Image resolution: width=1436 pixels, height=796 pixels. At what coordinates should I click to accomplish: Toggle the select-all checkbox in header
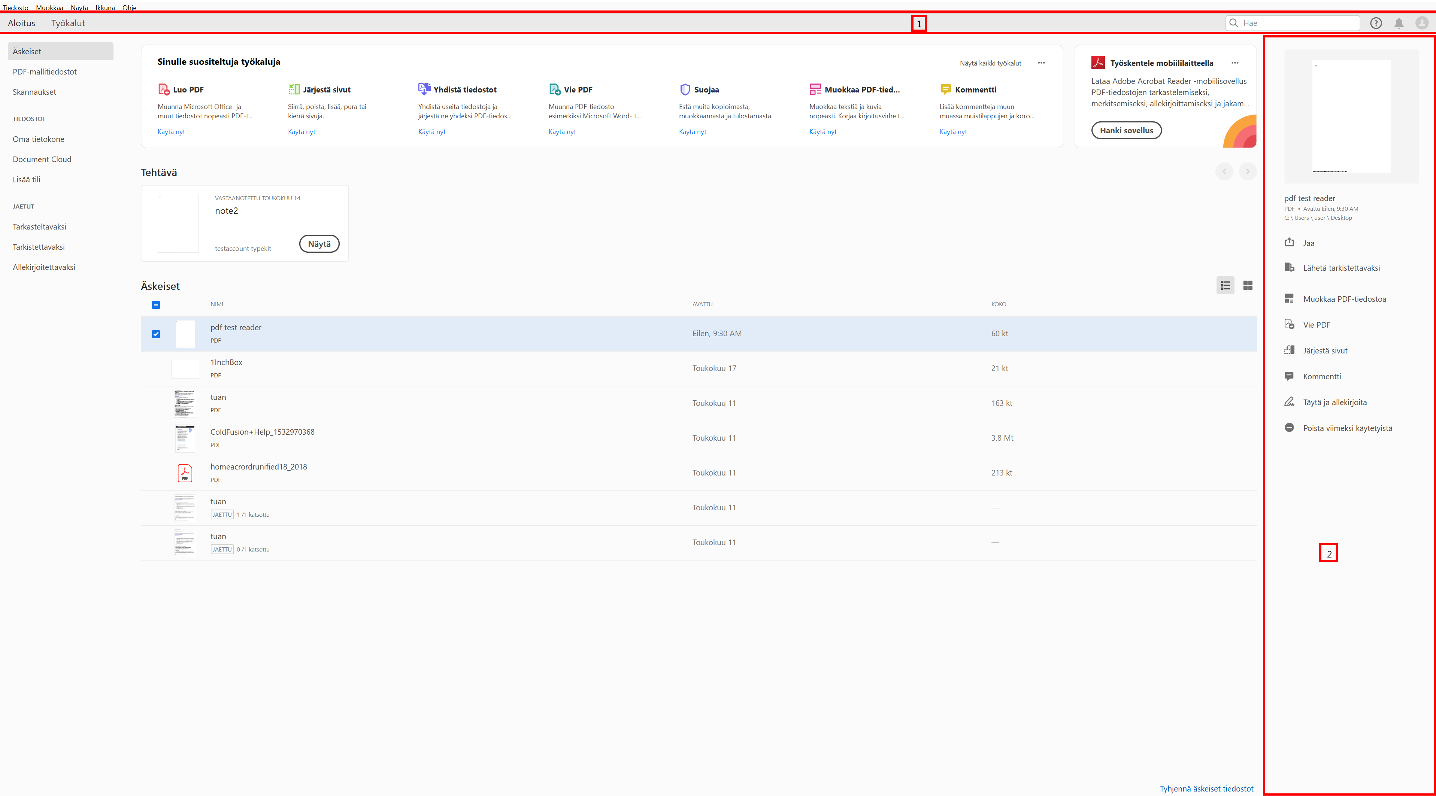(156, 304)
